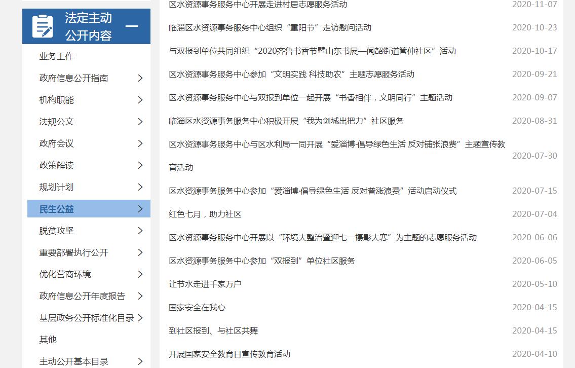Expand the 政府信息公开指南 chevron
This screenshot has width=575, height=368.
pyautogui.click(x=140, y=78)
